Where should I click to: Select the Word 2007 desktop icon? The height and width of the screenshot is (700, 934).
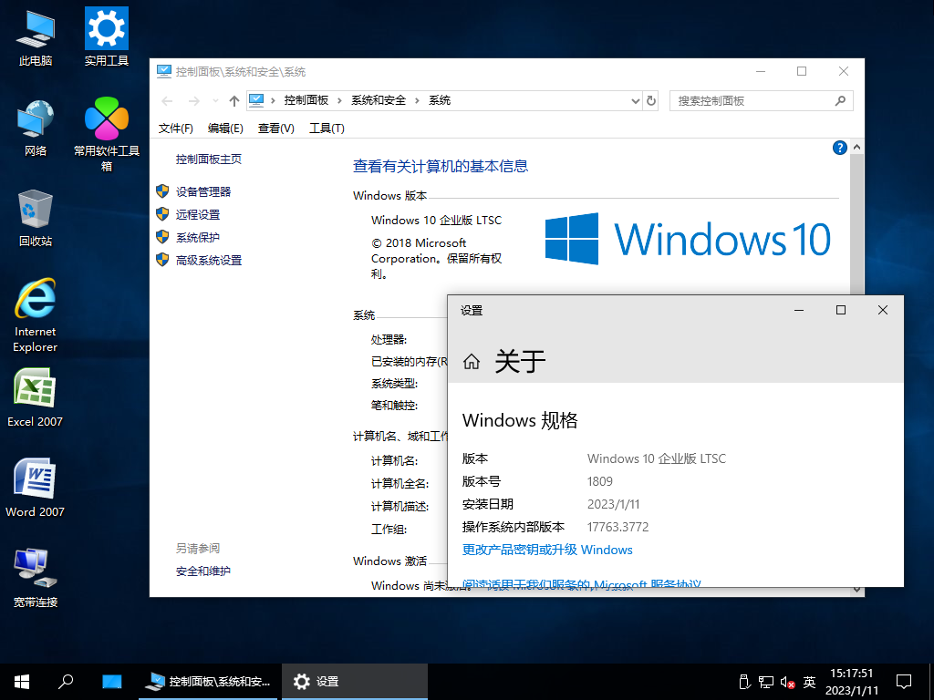36,489
